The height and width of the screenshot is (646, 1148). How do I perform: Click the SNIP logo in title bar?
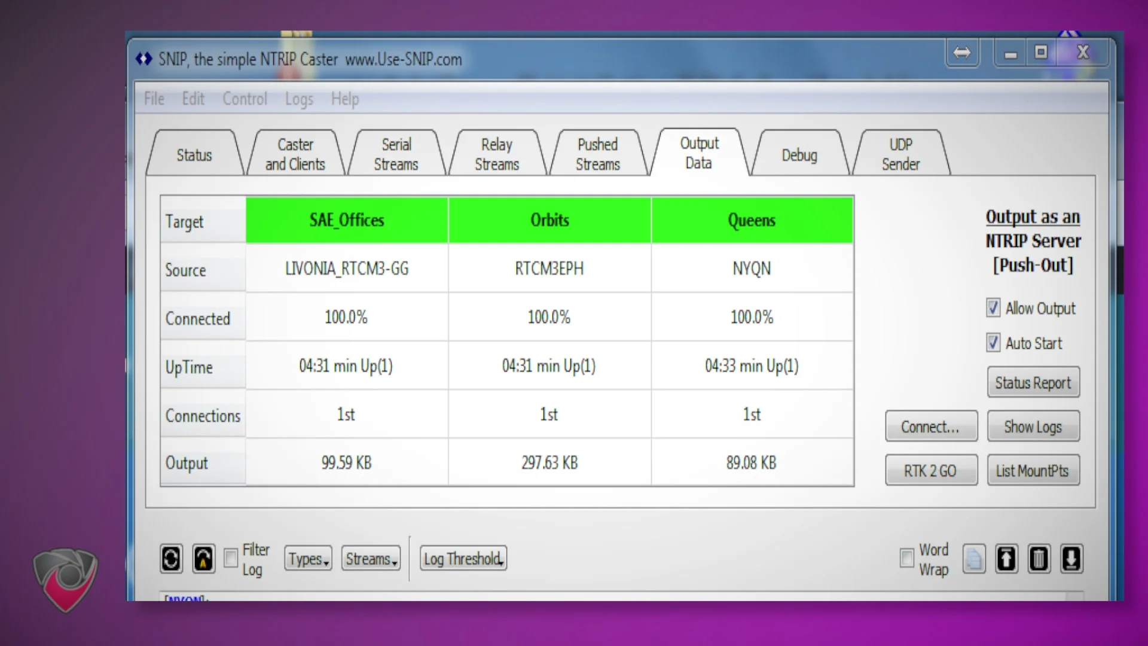[143, 59]
